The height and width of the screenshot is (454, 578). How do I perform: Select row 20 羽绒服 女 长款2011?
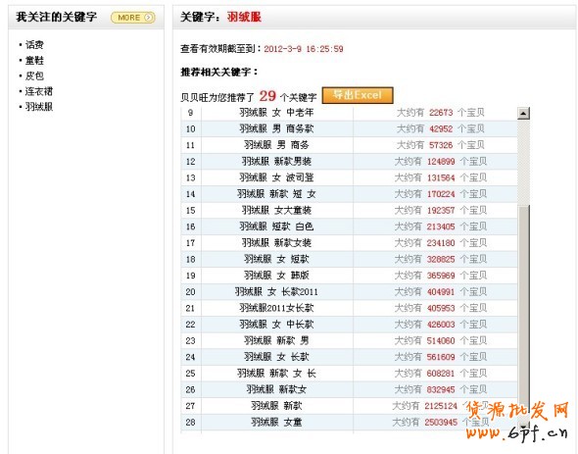pyautogui.click(x=349, y=291)
